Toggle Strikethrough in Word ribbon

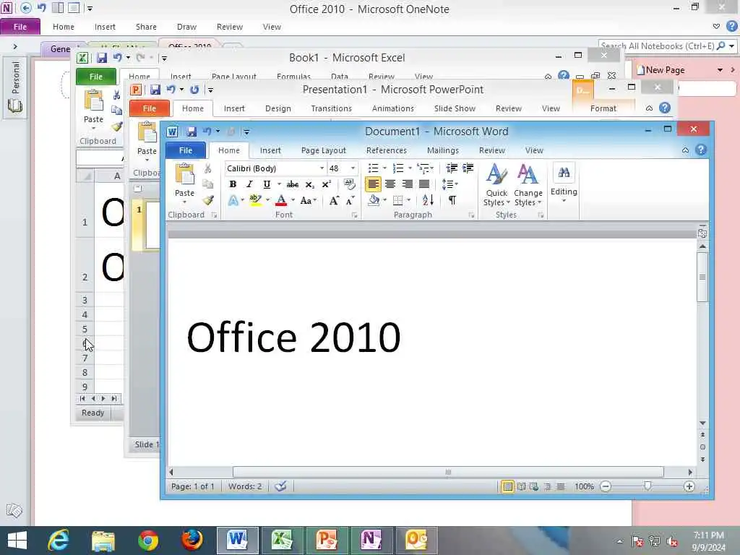coord(293,184)
